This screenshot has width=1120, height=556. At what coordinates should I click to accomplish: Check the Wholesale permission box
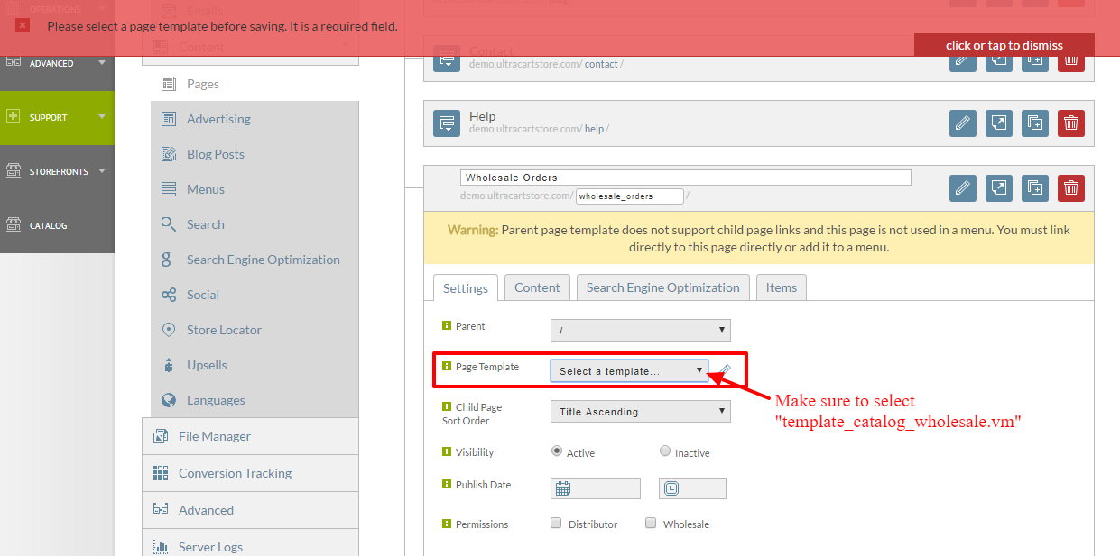tap(651, 523)
